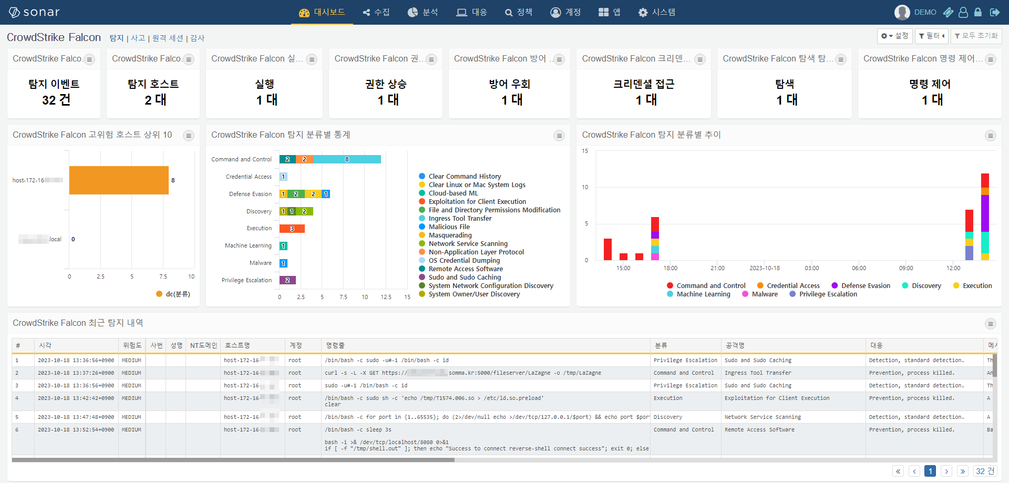Image resolution: width=1009 pixels, height=483 pixels.
Task: Open menu icon of 탐지 분류별 추이 panel
Action: 991,136
